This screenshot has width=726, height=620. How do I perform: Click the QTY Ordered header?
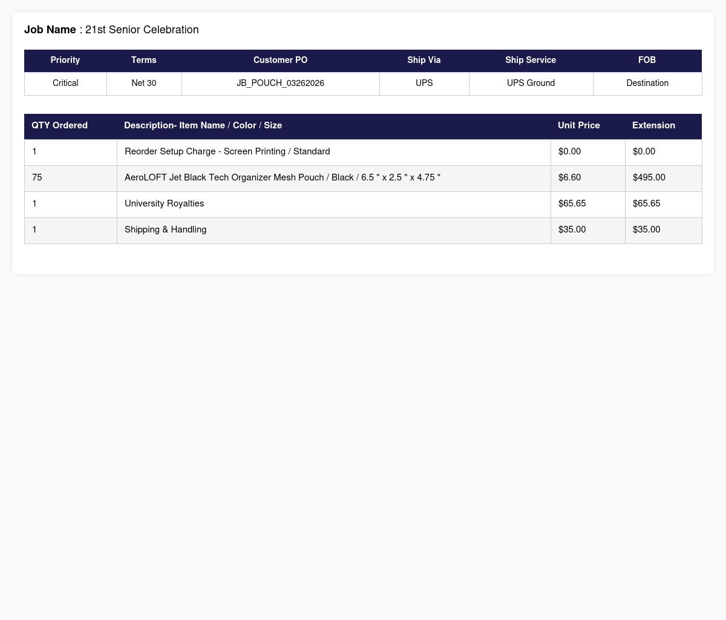(71, 126)
